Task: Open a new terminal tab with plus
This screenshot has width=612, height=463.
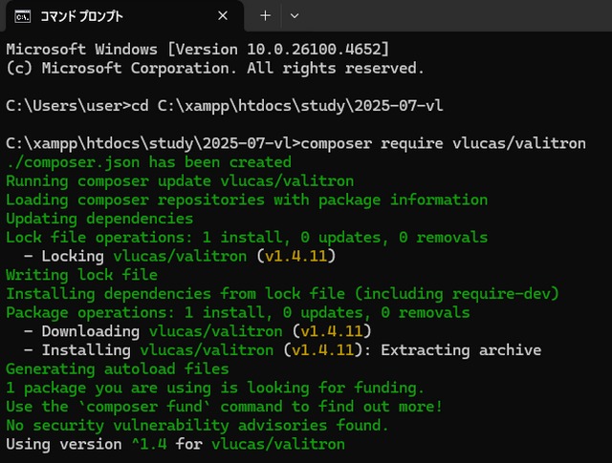Action: click(x=266, y=16)
